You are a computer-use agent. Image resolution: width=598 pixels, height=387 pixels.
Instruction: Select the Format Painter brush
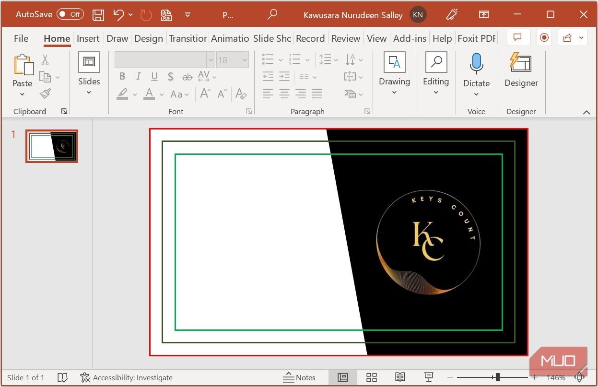point(45,94)
